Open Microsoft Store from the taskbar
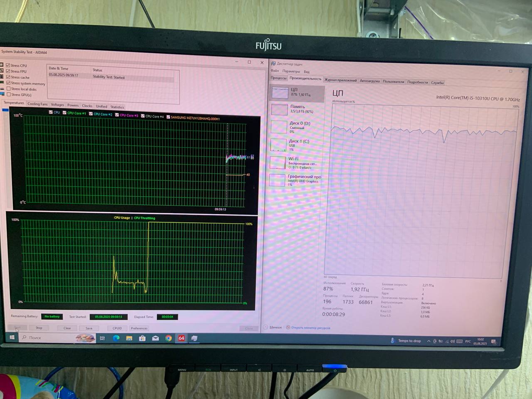The image size is (532, 399). [142, 338]
